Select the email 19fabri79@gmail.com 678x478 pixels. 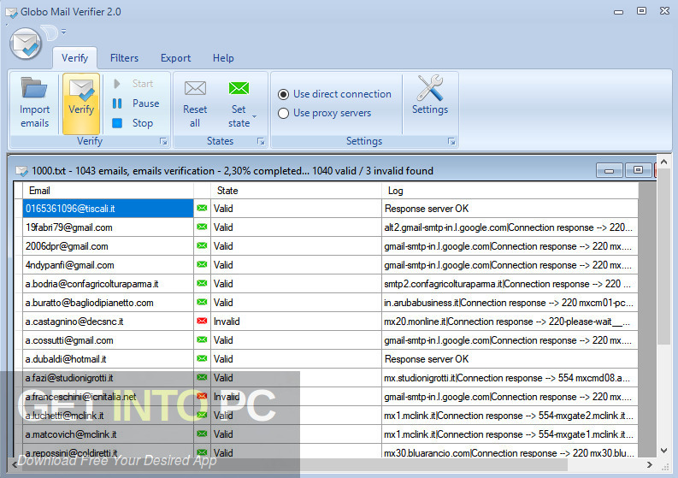pyautogui.click(x=108, y=227)
